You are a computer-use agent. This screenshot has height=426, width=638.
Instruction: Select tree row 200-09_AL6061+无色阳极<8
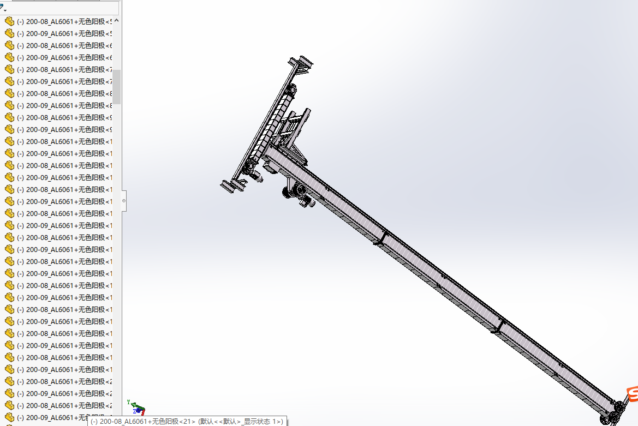pyautogui.click(x=58, y=106)
